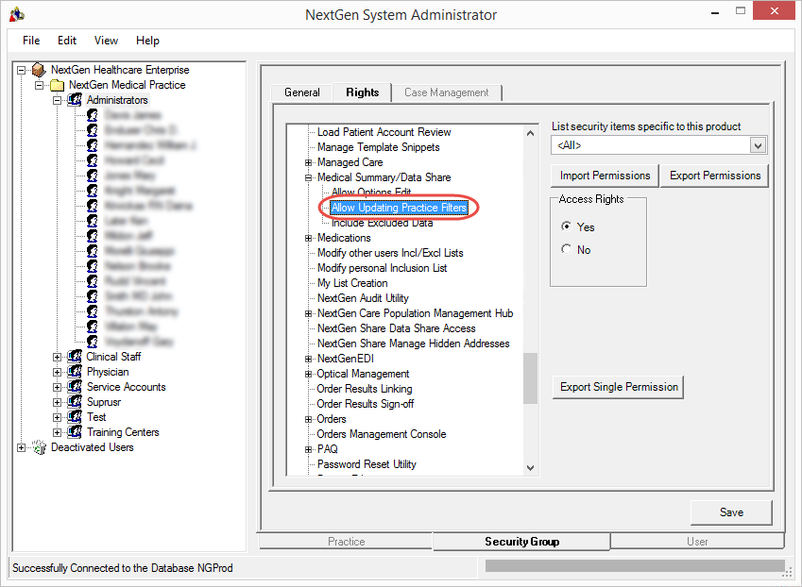802x587 pixels.
Task: Open the security items product dropdown
Action: coord(758,145)
